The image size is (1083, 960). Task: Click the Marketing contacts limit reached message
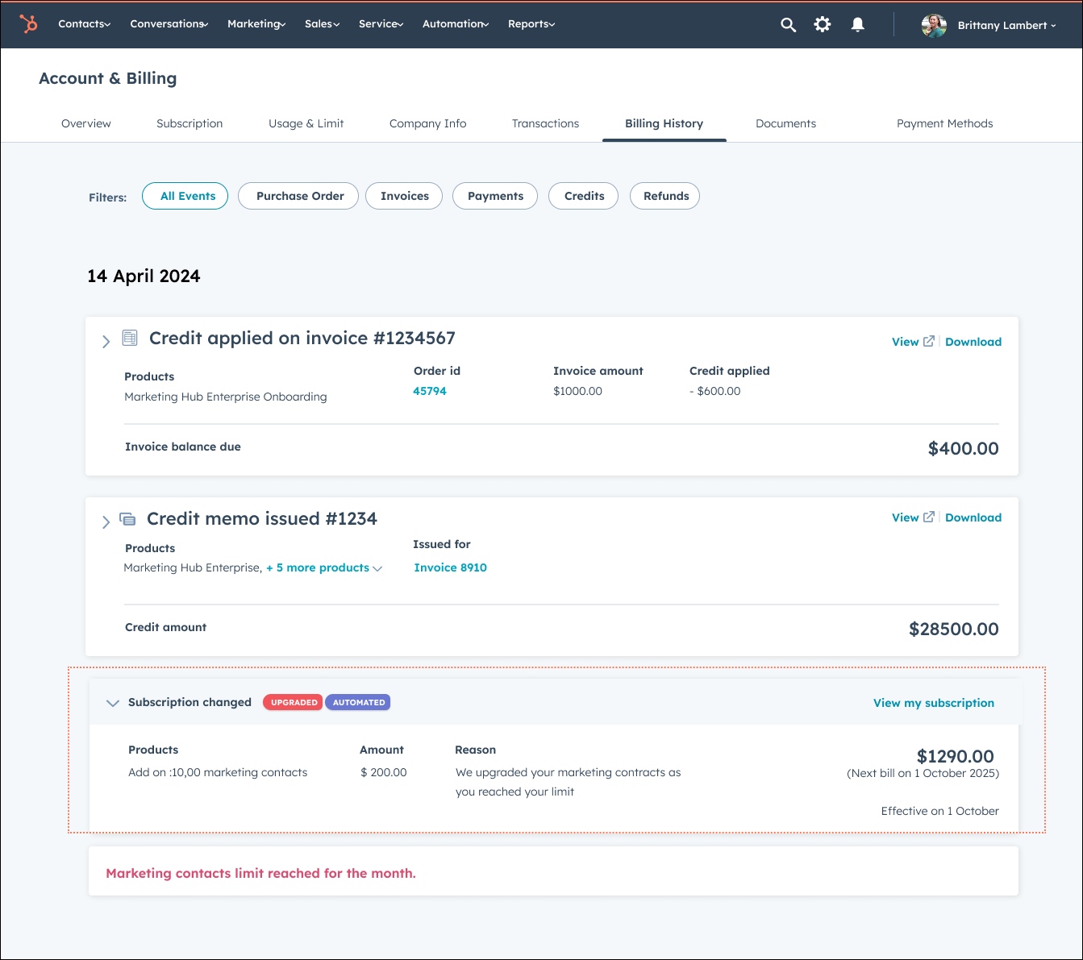coord(261,873)
